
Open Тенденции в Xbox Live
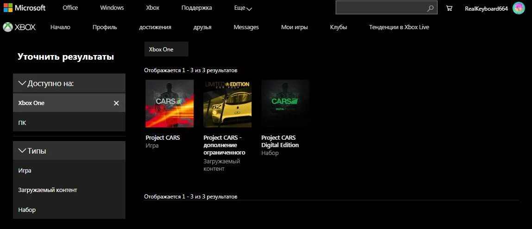point(399,27)
